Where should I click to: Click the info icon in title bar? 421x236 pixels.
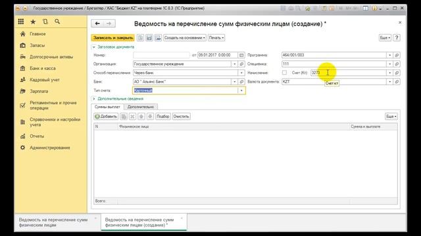coord(374,9)
